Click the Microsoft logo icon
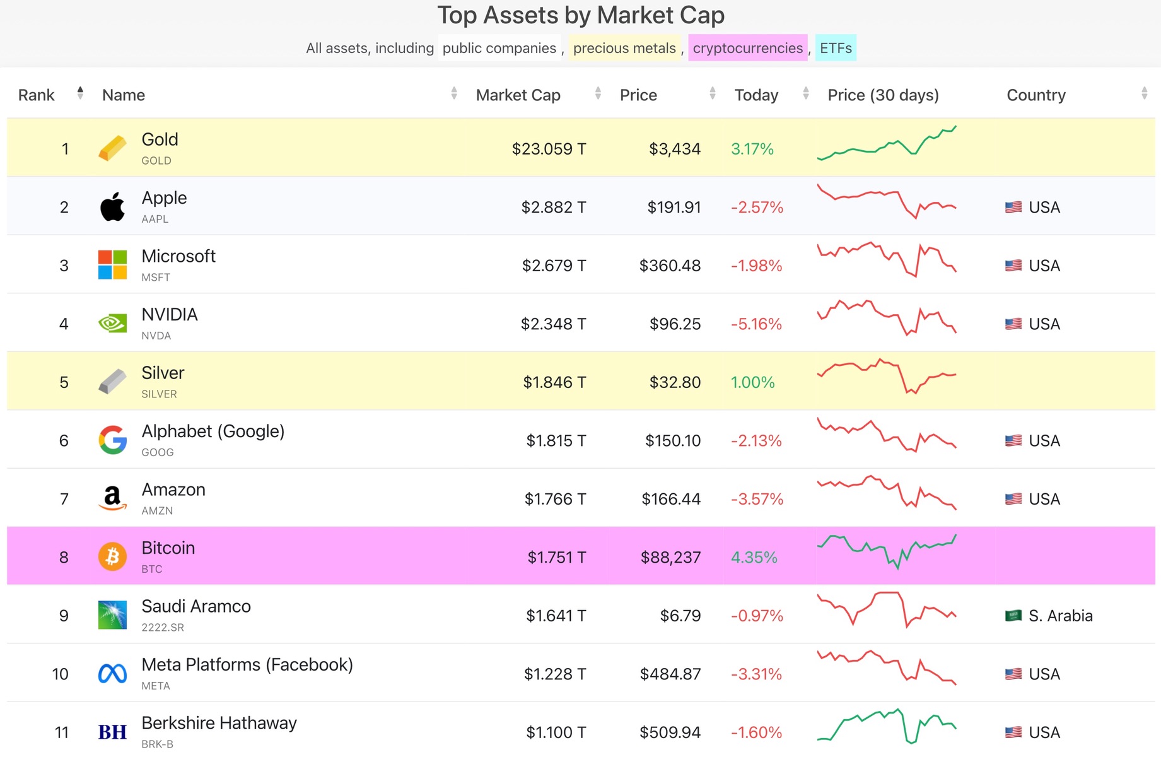This screenshot has width=1161, height=757. [112, 265]
